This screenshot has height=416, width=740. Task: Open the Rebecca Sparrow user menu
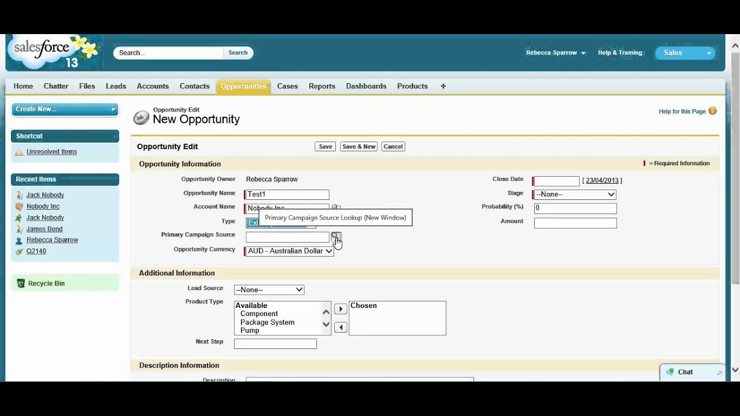pos(556,53)
